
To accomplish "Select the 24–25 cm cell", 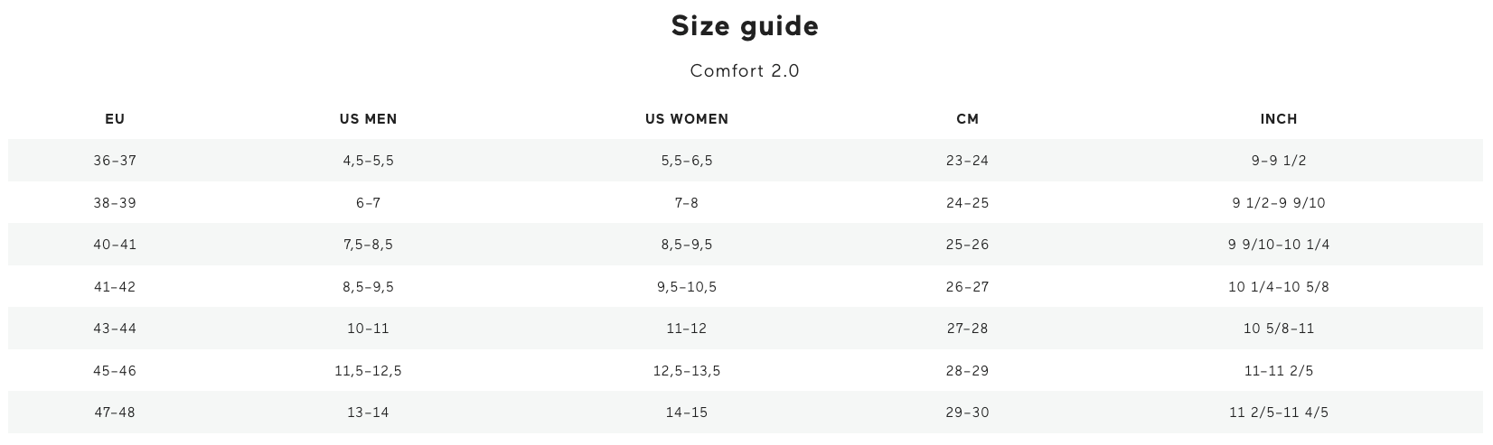I will point(968,203).
